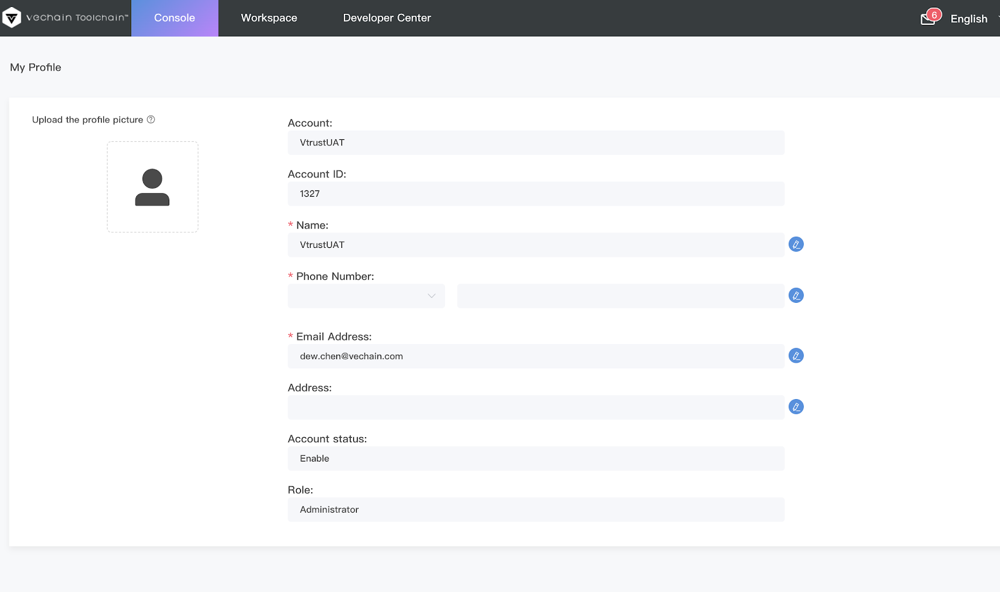Click the Name field containing VtrustUAT
The image size is (1000, 592).
(x=536, y=245)
